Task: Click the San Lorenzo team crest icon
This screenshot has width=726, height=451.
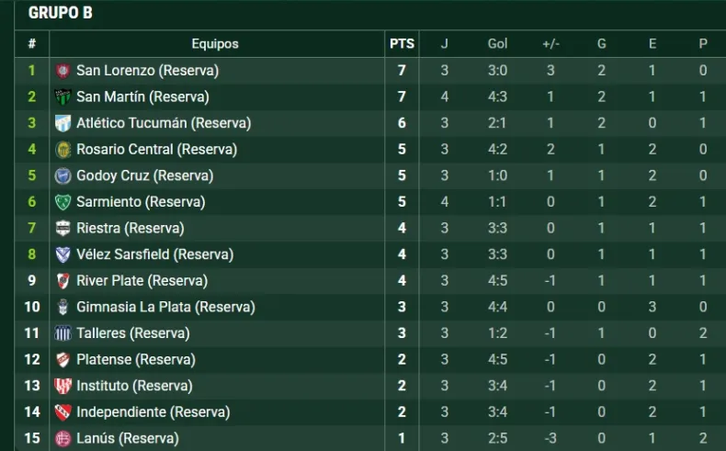Action: tap(63, 71)
